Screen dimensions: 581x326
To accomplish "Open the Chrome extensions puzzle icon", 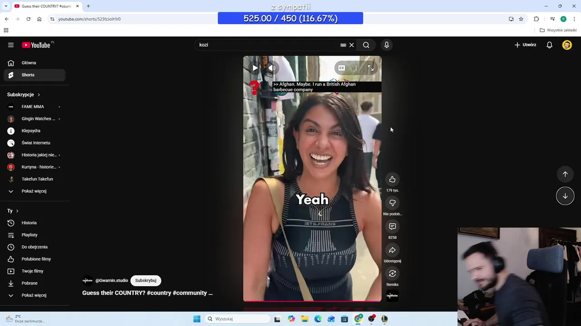I will coord(536,19).
